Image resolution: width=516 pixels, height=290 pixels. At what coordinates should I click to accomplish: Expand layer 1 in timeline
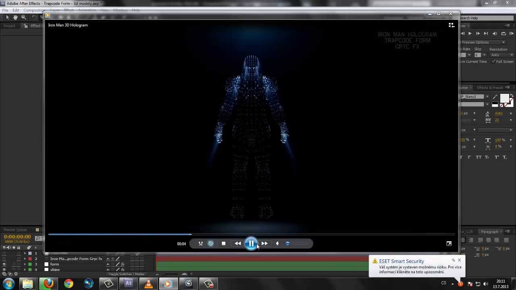pyautogui.click(x=25, y=254)
